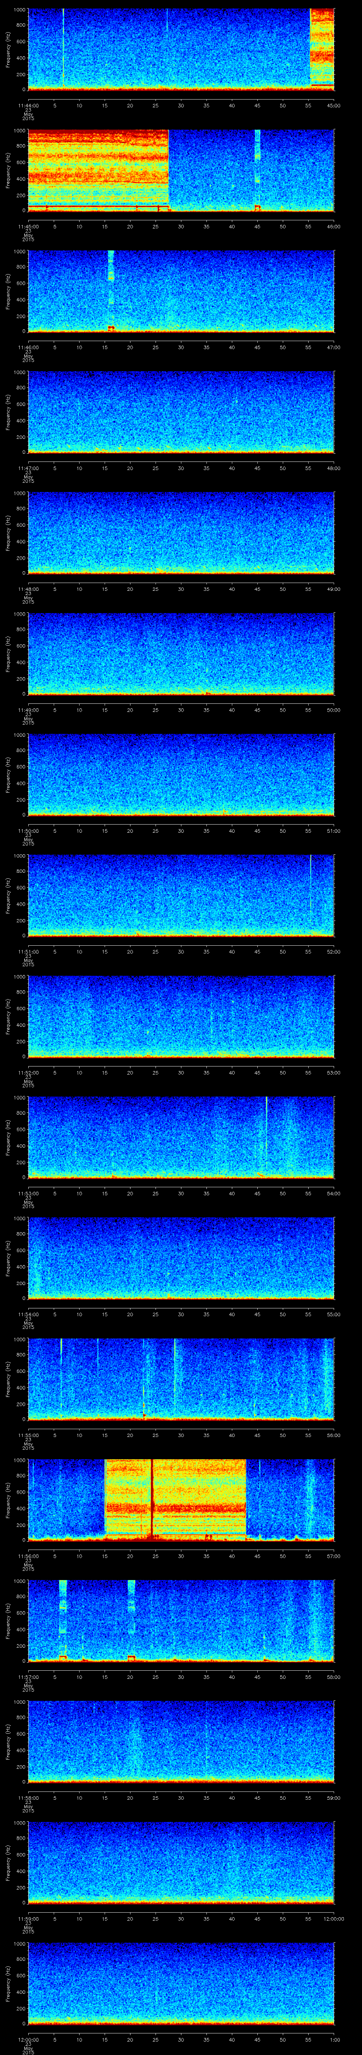Click the 11:46:00 start time label
Viewport: 362px width, 2055px height.
point(29,347)
